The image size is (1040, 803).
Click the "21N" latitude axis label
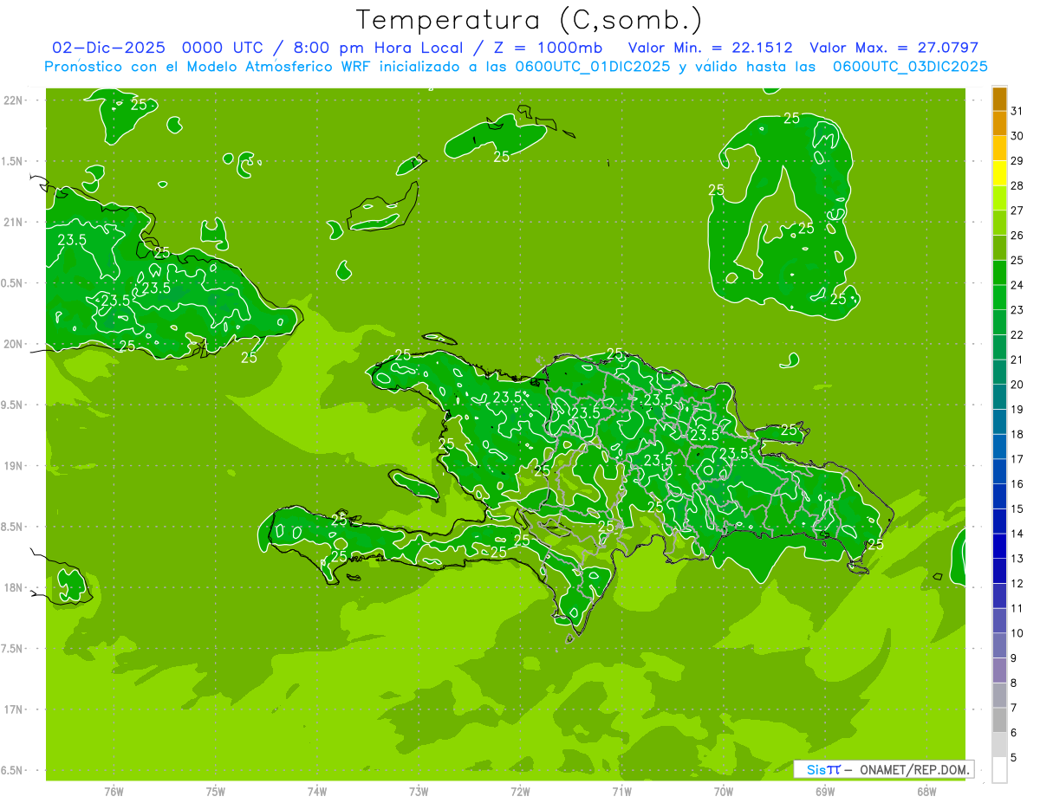coord(13,223)
